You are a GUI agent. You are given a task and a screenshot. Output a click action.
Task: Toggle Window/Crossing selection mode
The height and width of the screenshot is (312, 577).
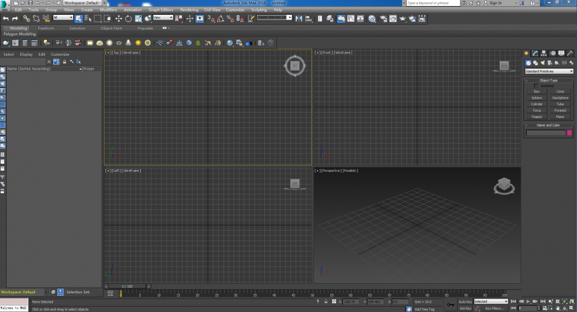(107, 18)
